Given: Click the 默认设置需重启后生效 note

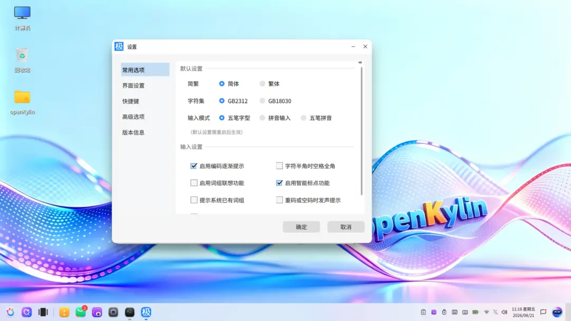Looking at the screenshot, I should (216, 132).
